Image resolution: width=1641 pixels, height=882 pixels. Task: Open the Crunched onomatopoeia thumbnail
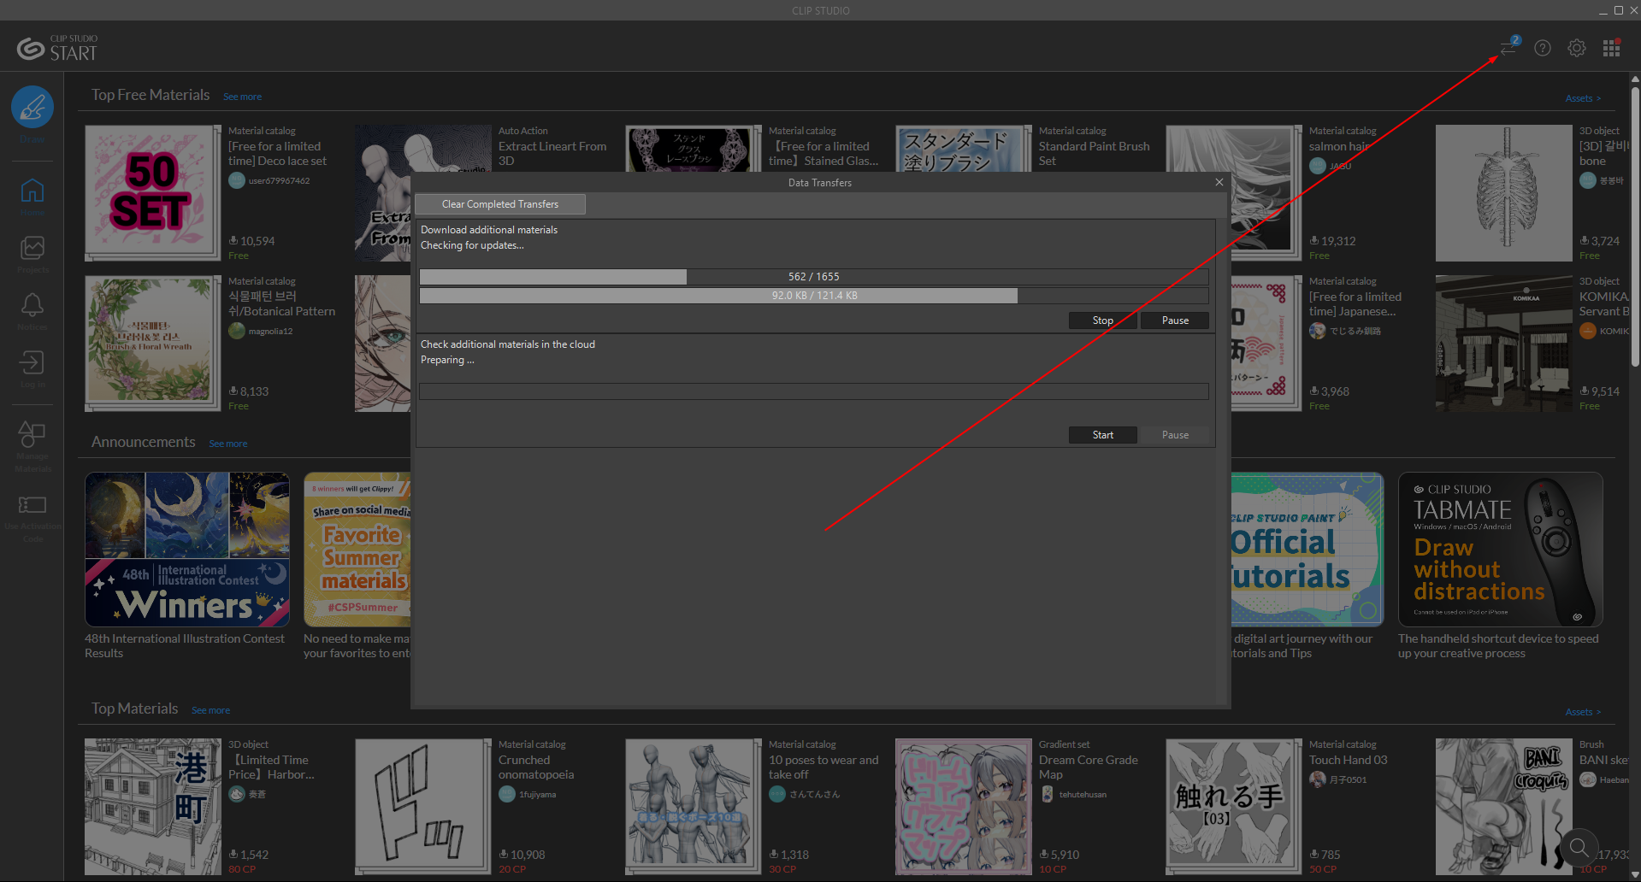point(423,807)
